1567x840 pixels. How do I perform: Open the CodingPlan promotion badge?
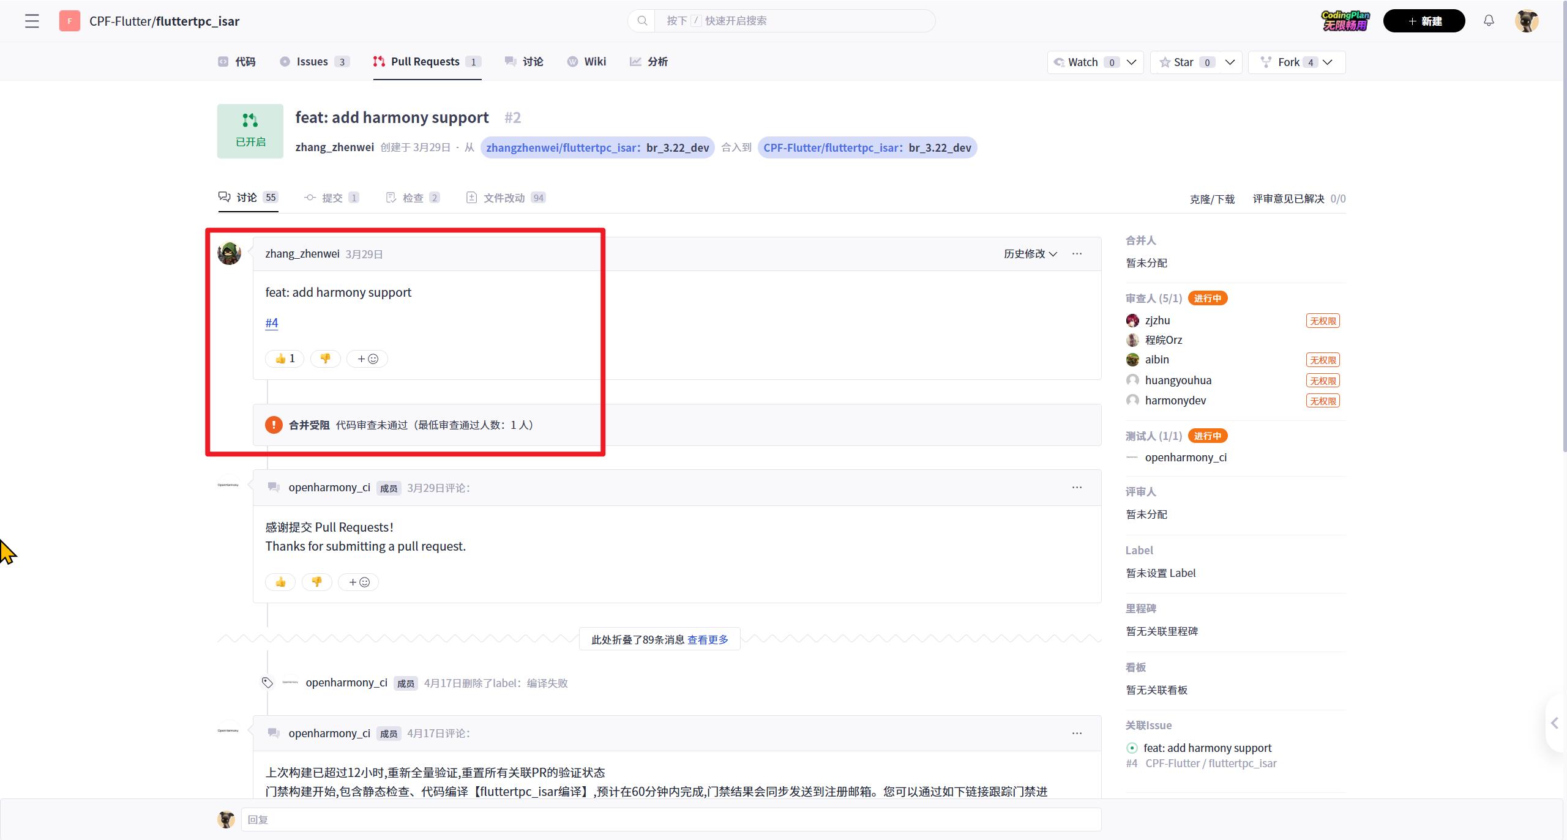(1345, 21)
